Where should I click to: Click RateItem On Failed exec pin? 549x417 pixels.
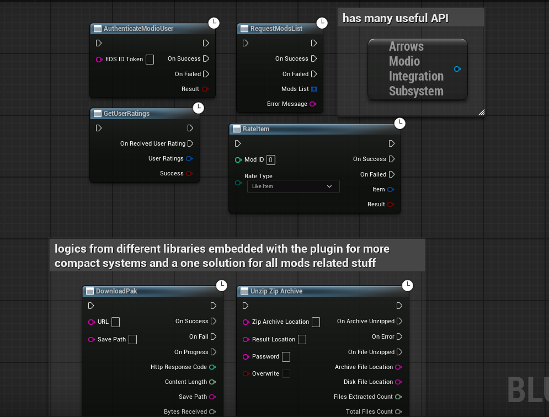[x=392, y=174]
